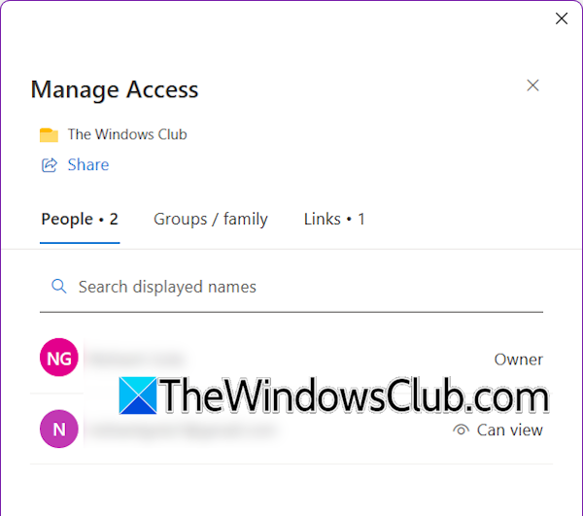This screenshot has width=583, height=516.
Task: Click the Share link text
Action: point(88,164)
